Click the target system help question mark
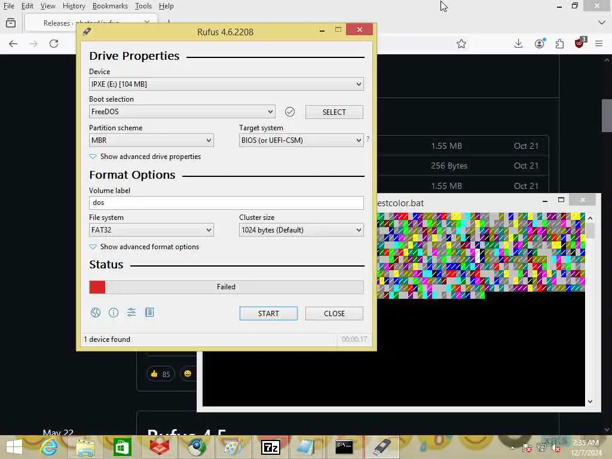This screenshot has height=459, width=612. pos(368,139)
